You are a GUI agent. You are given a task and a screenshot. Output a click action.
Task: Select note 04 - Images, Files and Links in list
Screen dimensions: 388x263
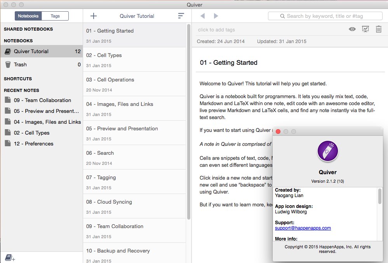pos(134,109)
